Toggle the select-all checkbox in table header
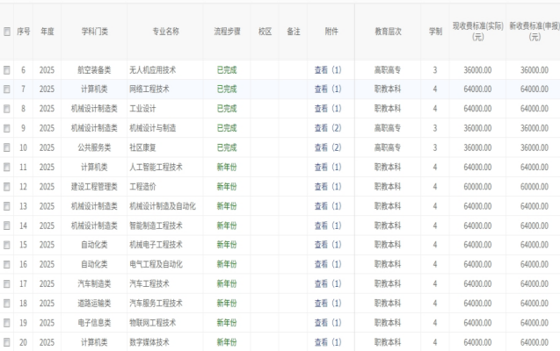The width and height of the screenshot is (560, 351). click(x=7, y=31)
